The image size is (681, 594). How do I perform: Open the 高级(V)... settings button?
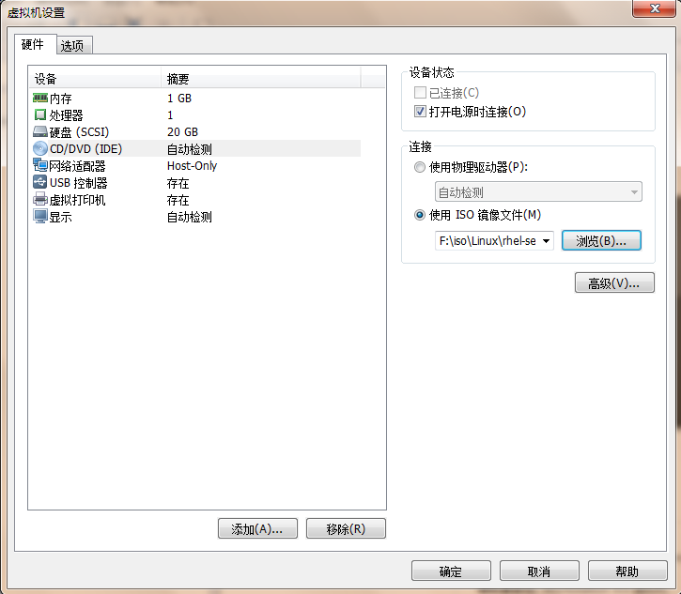click(614, 282)
